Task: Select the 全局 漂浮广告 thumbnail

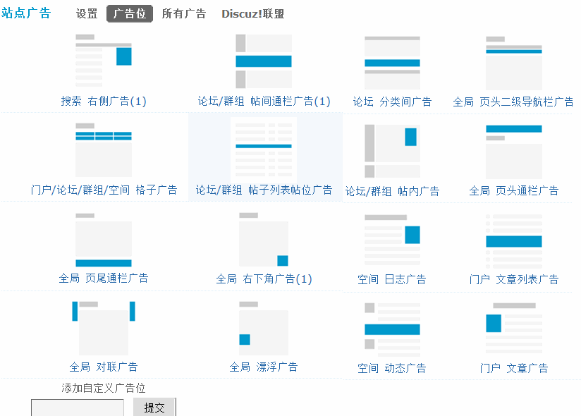Action: tap(264, 328)
